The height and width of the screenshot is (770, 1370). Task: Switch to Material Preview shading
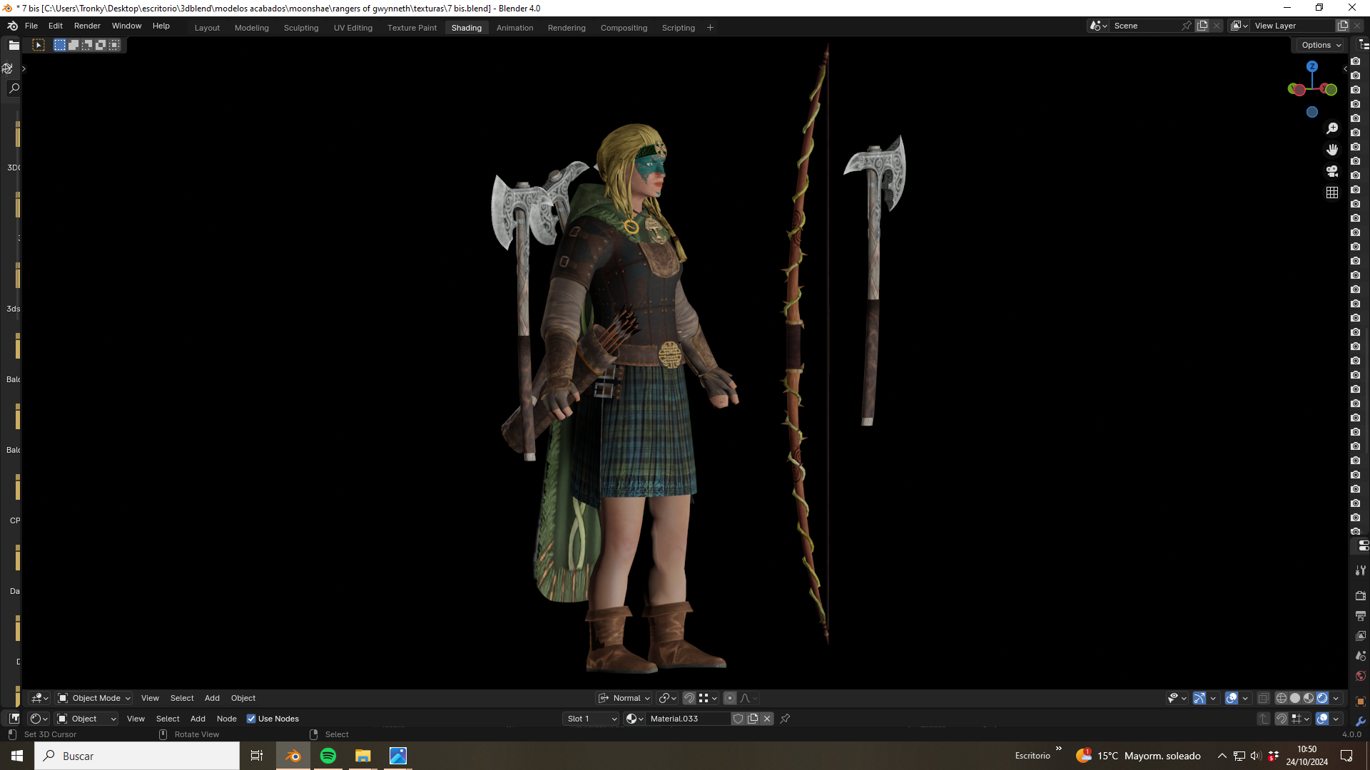pyautogui.click(x=1309, y=698)
